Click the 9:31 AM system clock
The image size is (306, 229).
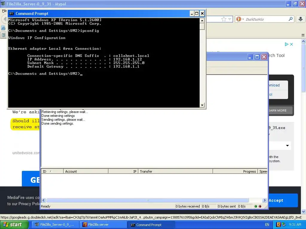295,225
